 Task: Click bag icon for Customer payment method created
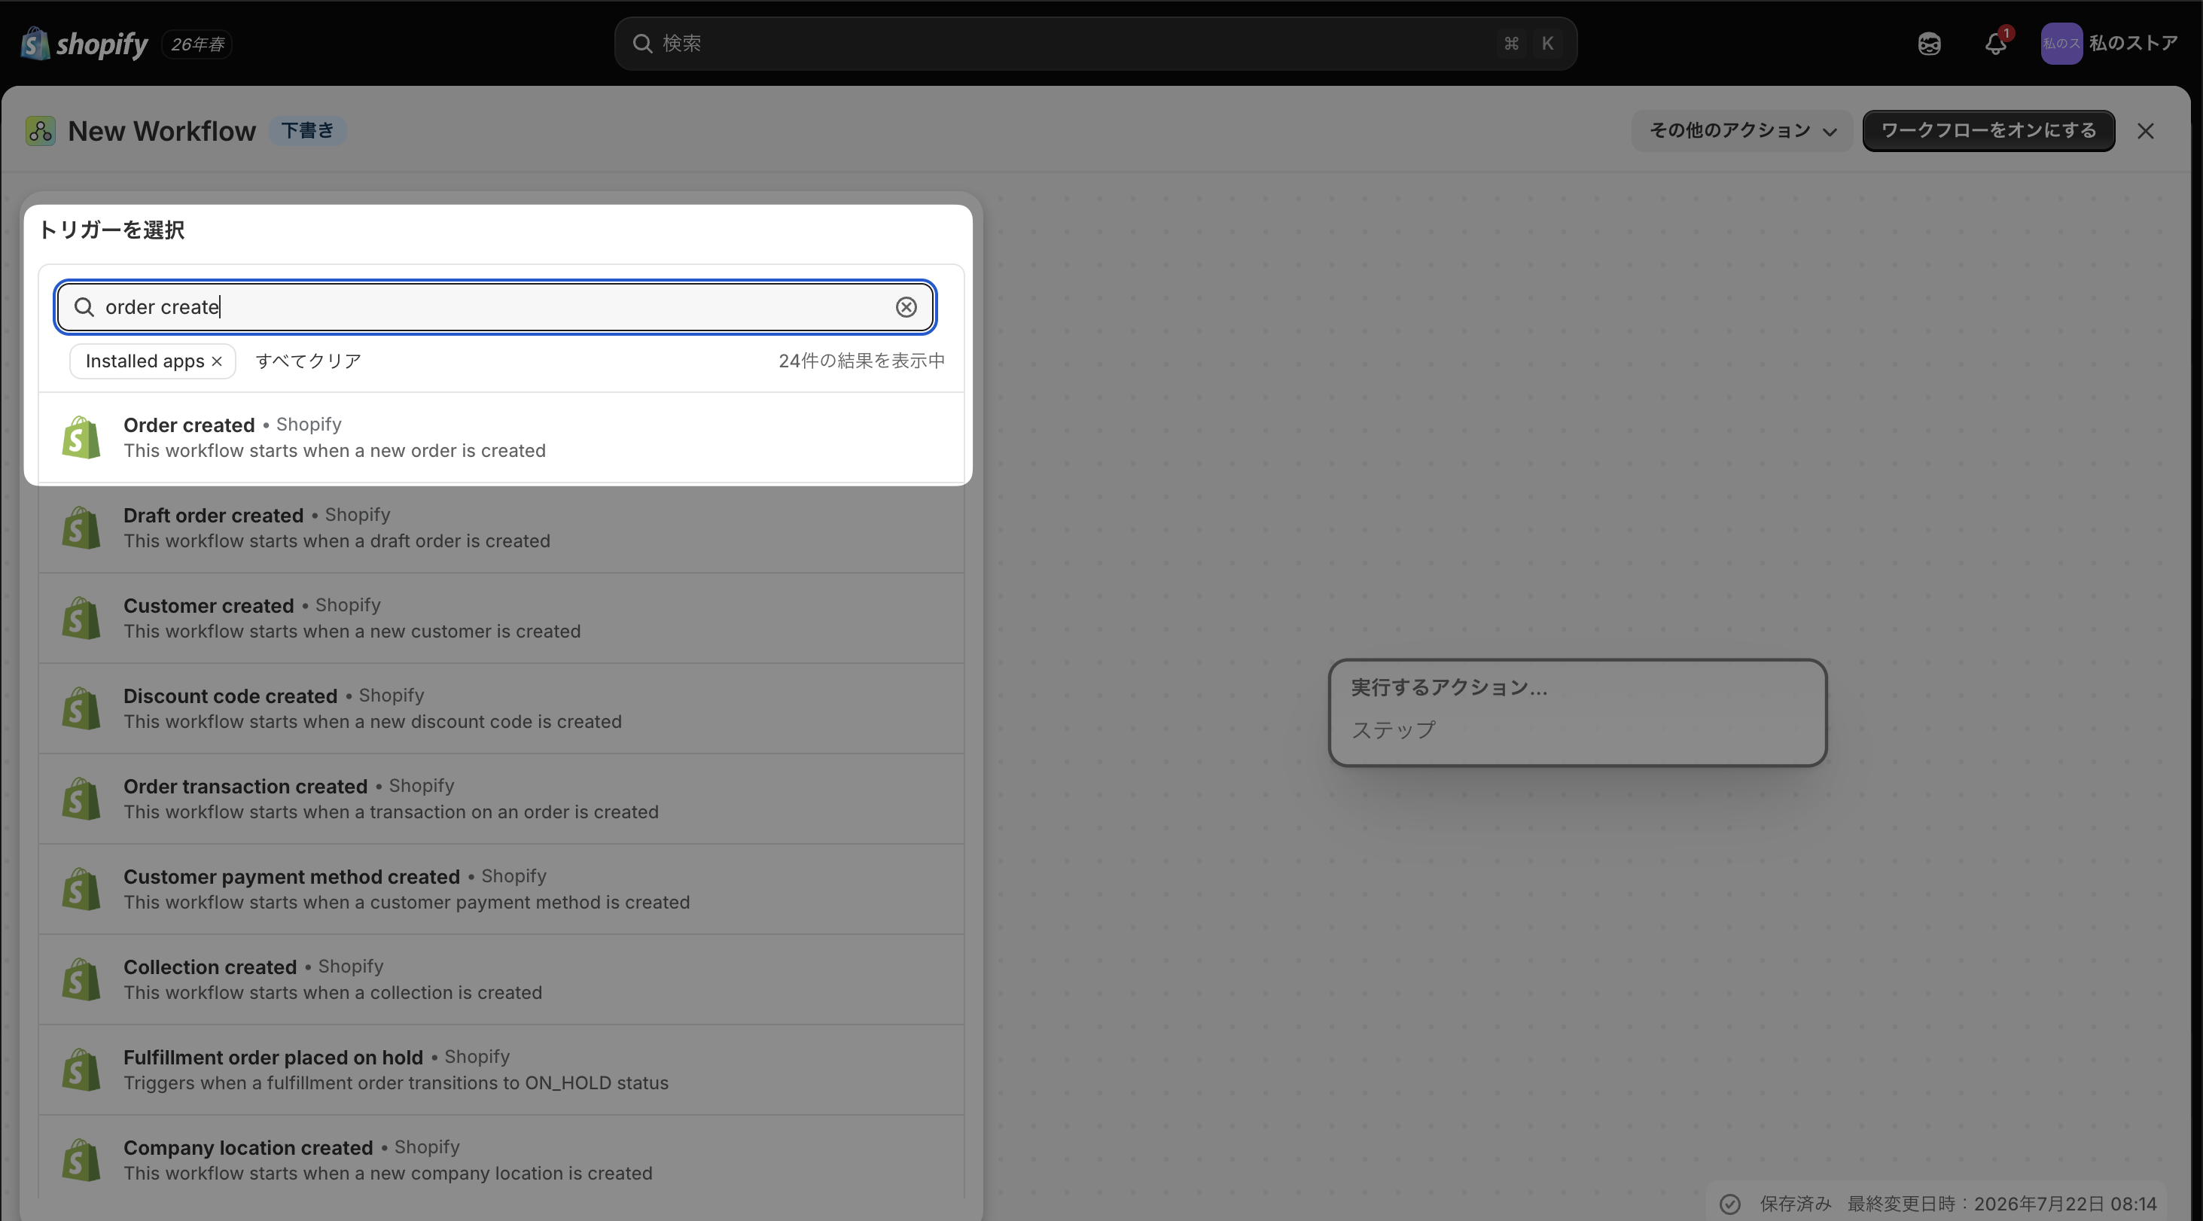[81, 889]
